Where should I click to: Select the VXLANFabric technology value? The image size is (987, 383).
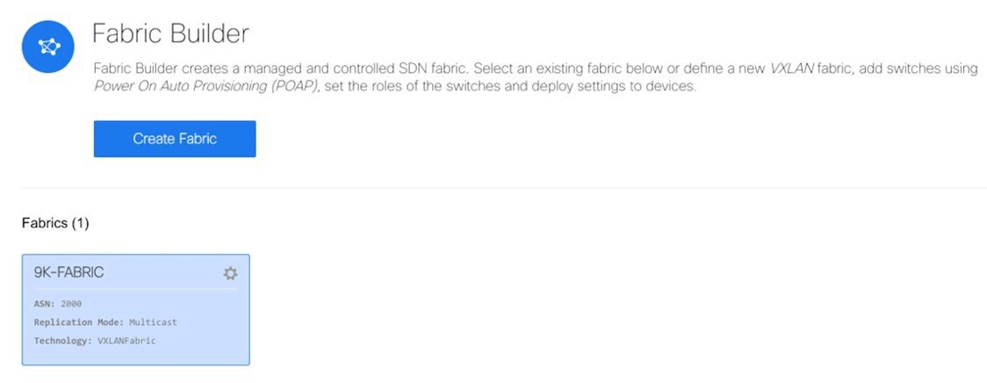point(126,341)
